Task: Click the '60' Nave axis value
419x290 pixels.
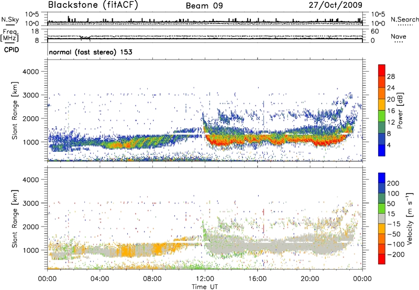Action: point(374,31)
